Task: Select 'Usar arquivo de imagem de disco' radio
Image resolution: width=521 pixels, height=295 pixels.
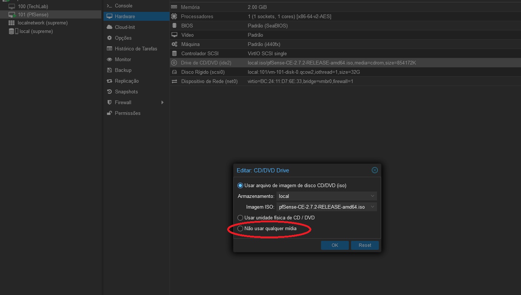Action: click(x=240, y=185)
